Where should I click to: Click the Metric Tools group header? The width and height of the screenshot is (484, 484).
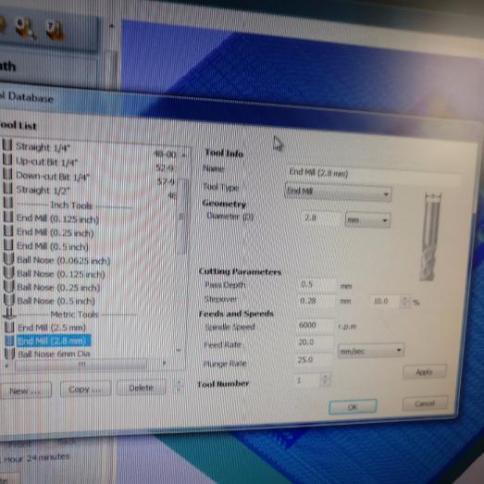(74, 315)
